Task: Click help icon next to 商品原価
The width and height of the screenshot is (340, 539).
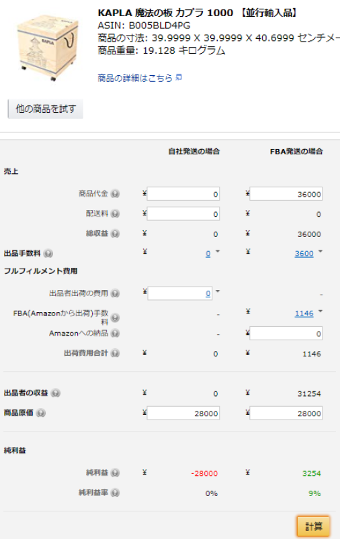Action: click(x=40, y=413)
